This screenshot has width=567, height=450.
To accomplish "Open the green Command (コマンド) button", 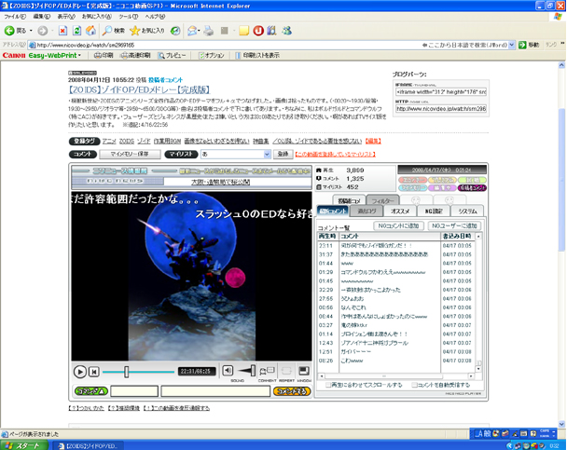I will click(x=91, y=391).
